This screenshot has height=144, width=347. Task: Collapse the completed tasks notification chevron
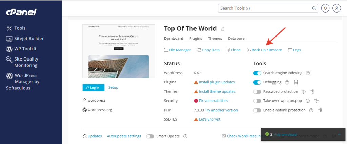pyautogui.click(x=339, y=134)
